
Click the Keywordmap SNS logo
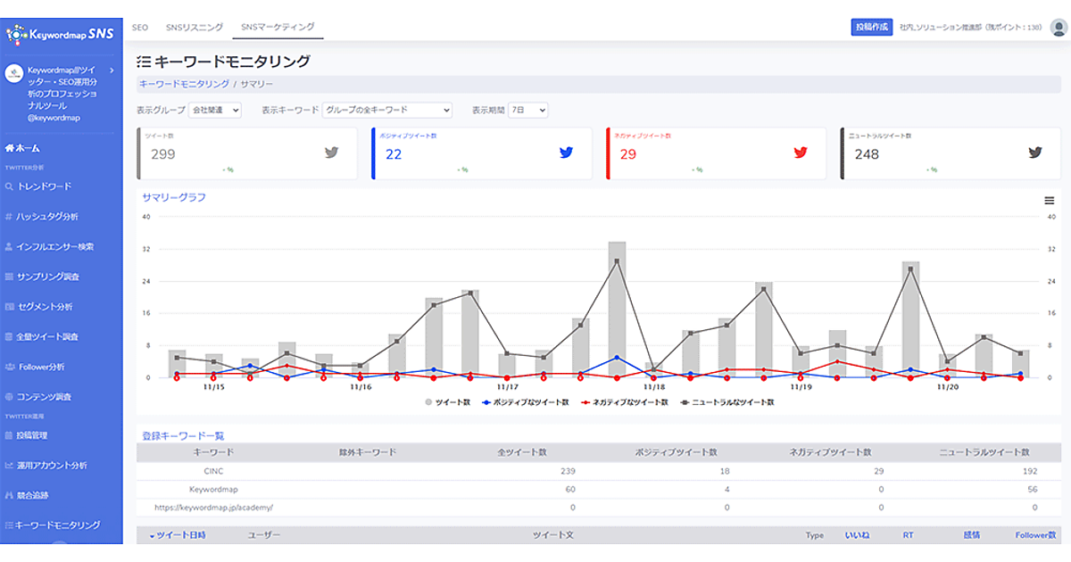pos(60,34)
